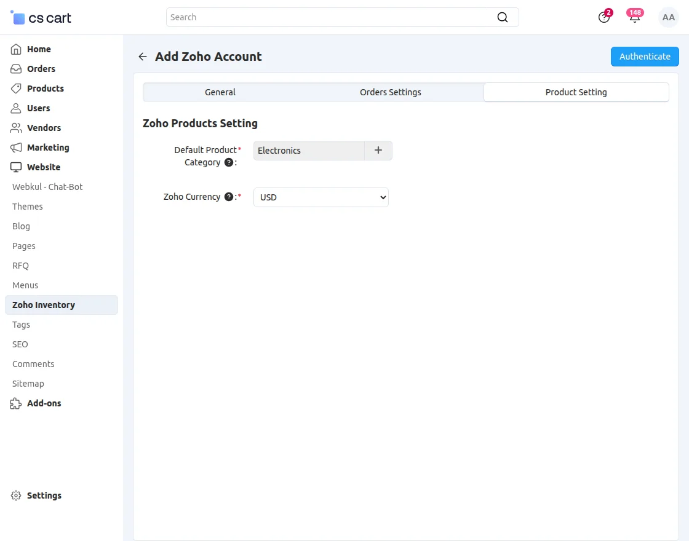Open the notifications bell icon

[x=634, y=17]
